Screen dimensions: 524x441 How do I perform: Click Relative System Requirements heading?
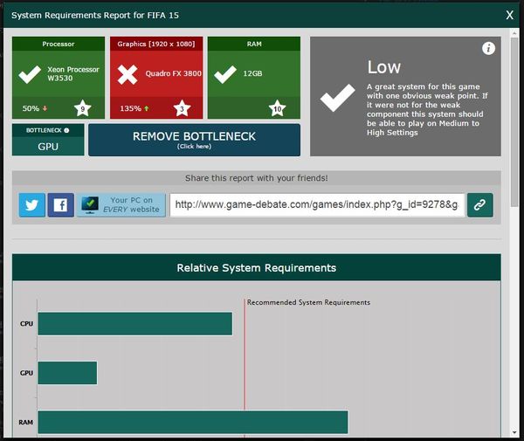[256, 268]
